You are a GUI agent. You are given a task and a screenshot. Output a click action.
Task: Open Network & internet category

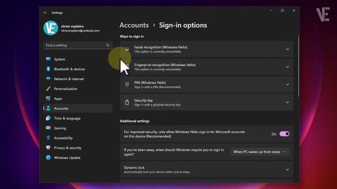pyautogui.click(x=78, y=79)
